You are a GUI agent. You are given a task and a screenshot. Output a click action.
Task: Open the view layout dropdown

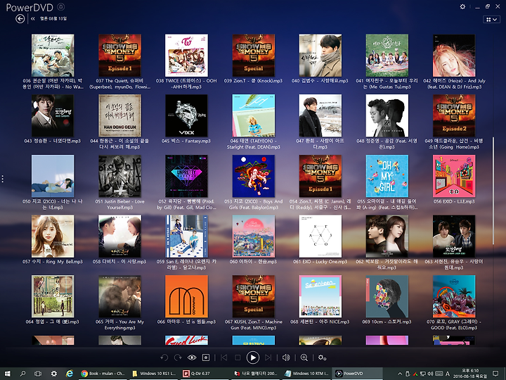click(x=491, y=20)
